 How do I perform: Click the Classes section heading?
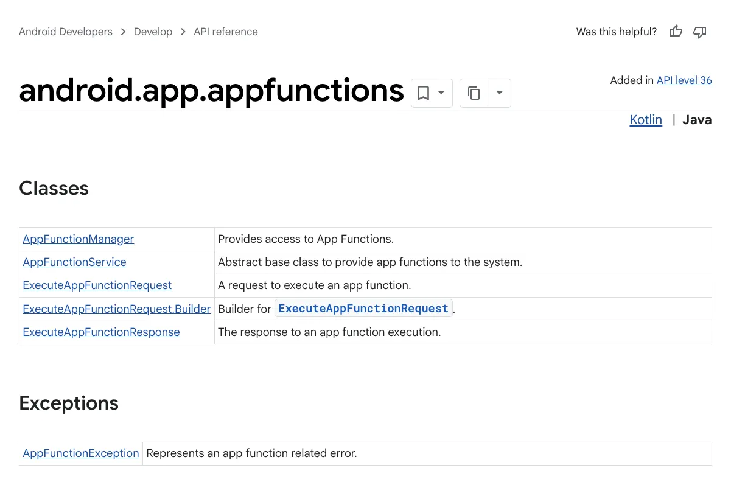click(54, 189)
